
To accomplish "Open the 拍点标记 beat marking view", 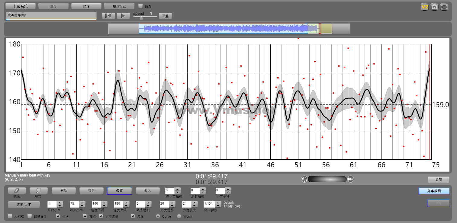I will [x=119, y=6].
